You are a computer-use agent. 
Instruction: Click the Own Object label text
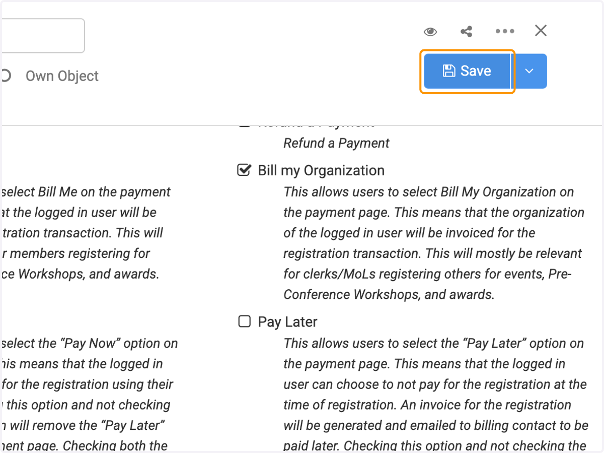click(62, 76)
